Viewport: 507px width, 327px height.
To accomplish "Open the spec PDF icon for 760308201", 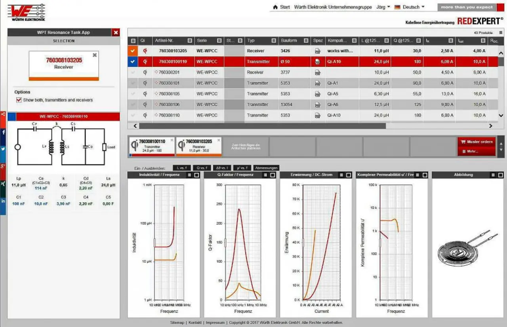I will (x=317, y=72).
